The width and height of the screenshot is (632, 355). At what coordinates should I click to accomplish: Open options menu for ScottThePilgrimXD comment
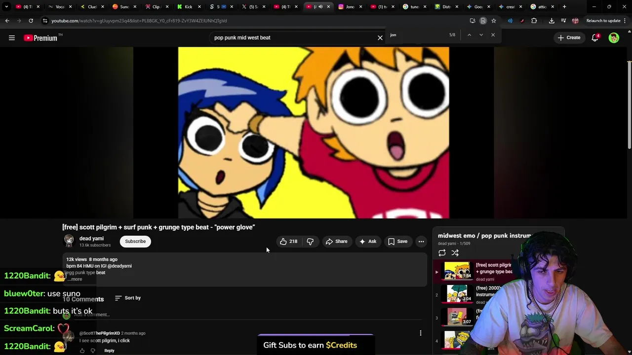(x=421, y=333)
